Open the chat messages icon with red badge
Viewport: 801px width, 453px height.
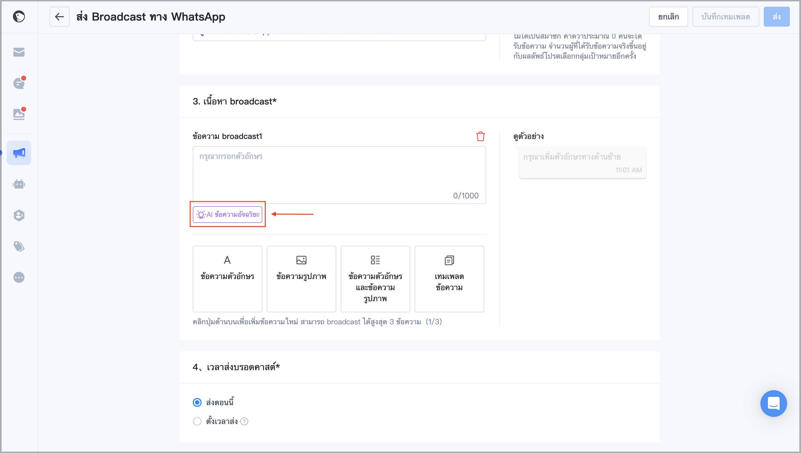(19, 83)
